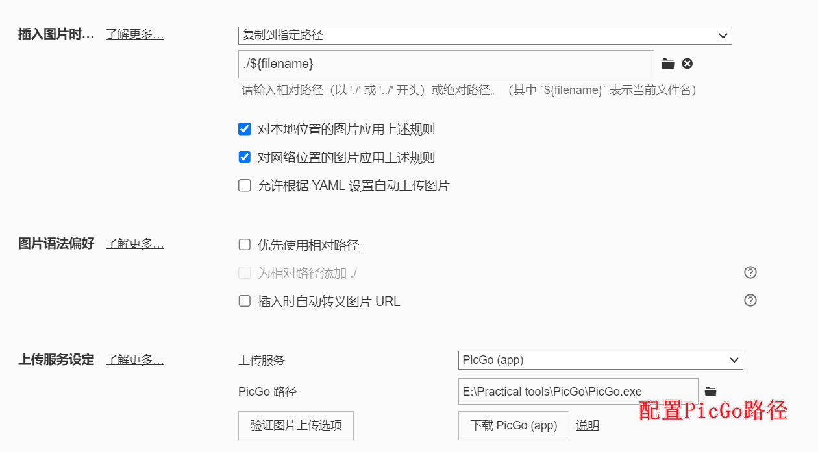Open 了解更多 link beside 上传服务设定

[x=135, y=359]
